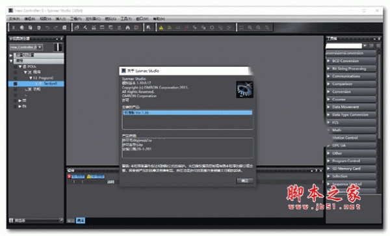
Task: Click the zoom-in magnifier toolbar icon
Action: pyautogui.click(x=250, y=27)
